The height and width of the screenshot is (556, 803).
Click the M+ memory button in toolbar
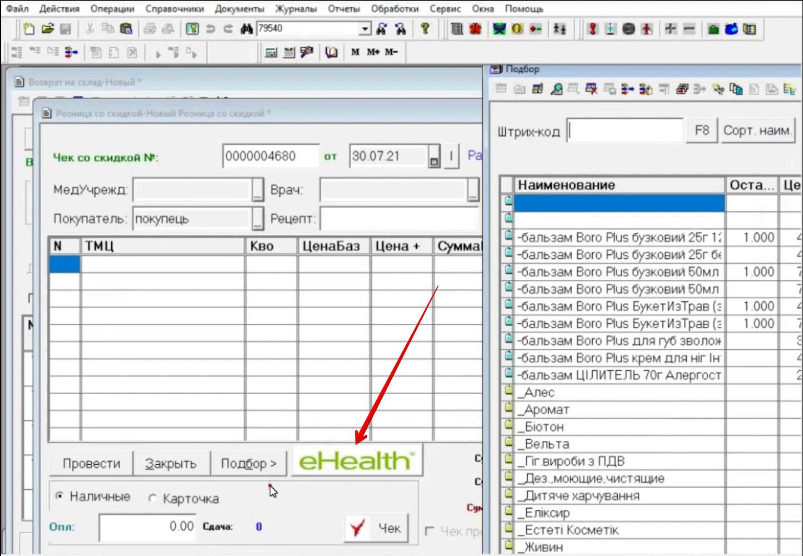coord(373,52)
